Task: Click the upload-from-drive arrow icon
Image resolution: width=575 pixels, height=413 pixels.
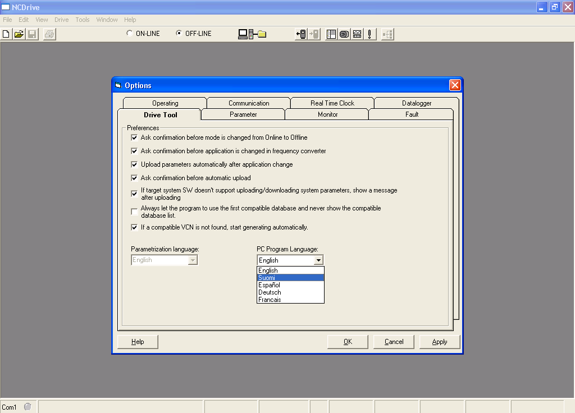Action: [x=301, y=34]
